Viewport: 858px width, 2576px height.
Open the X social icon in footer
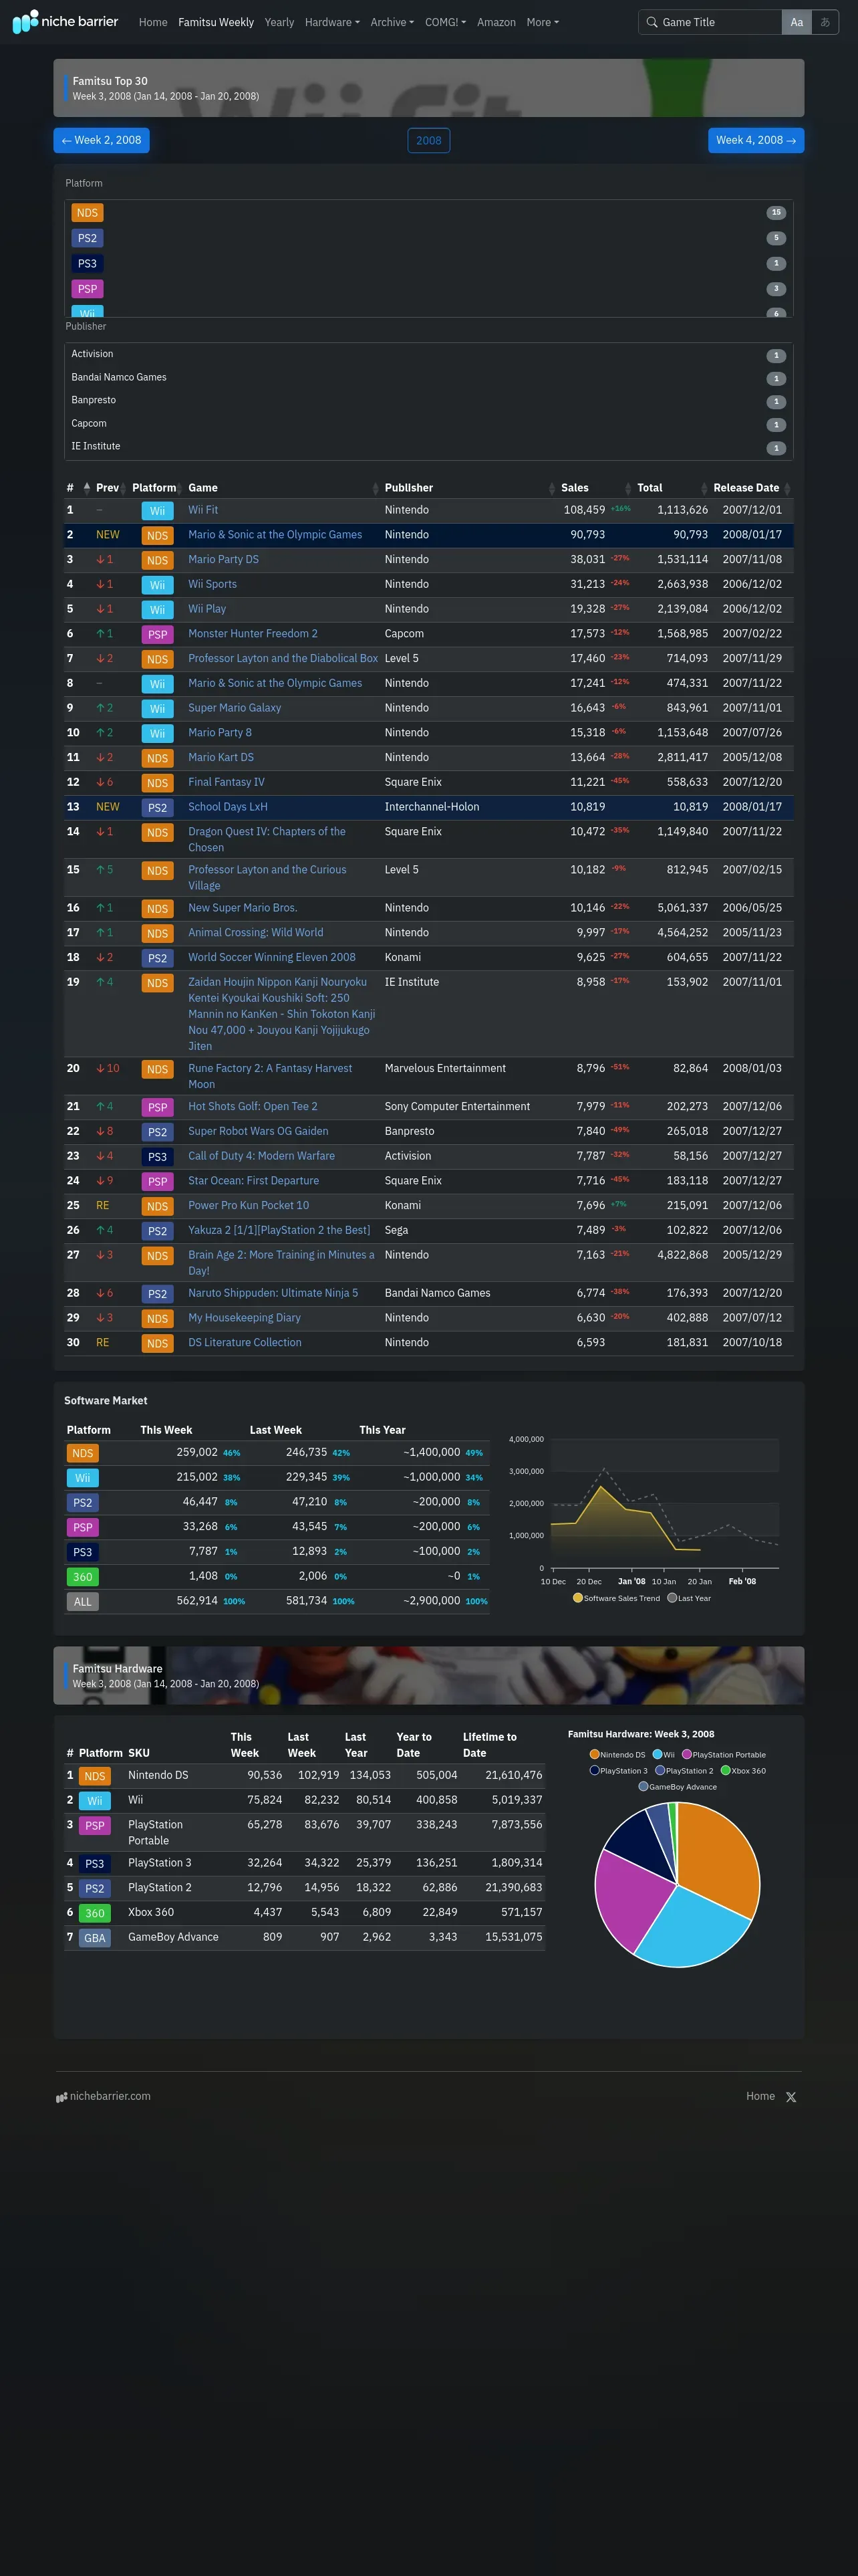pos(791,2097)
